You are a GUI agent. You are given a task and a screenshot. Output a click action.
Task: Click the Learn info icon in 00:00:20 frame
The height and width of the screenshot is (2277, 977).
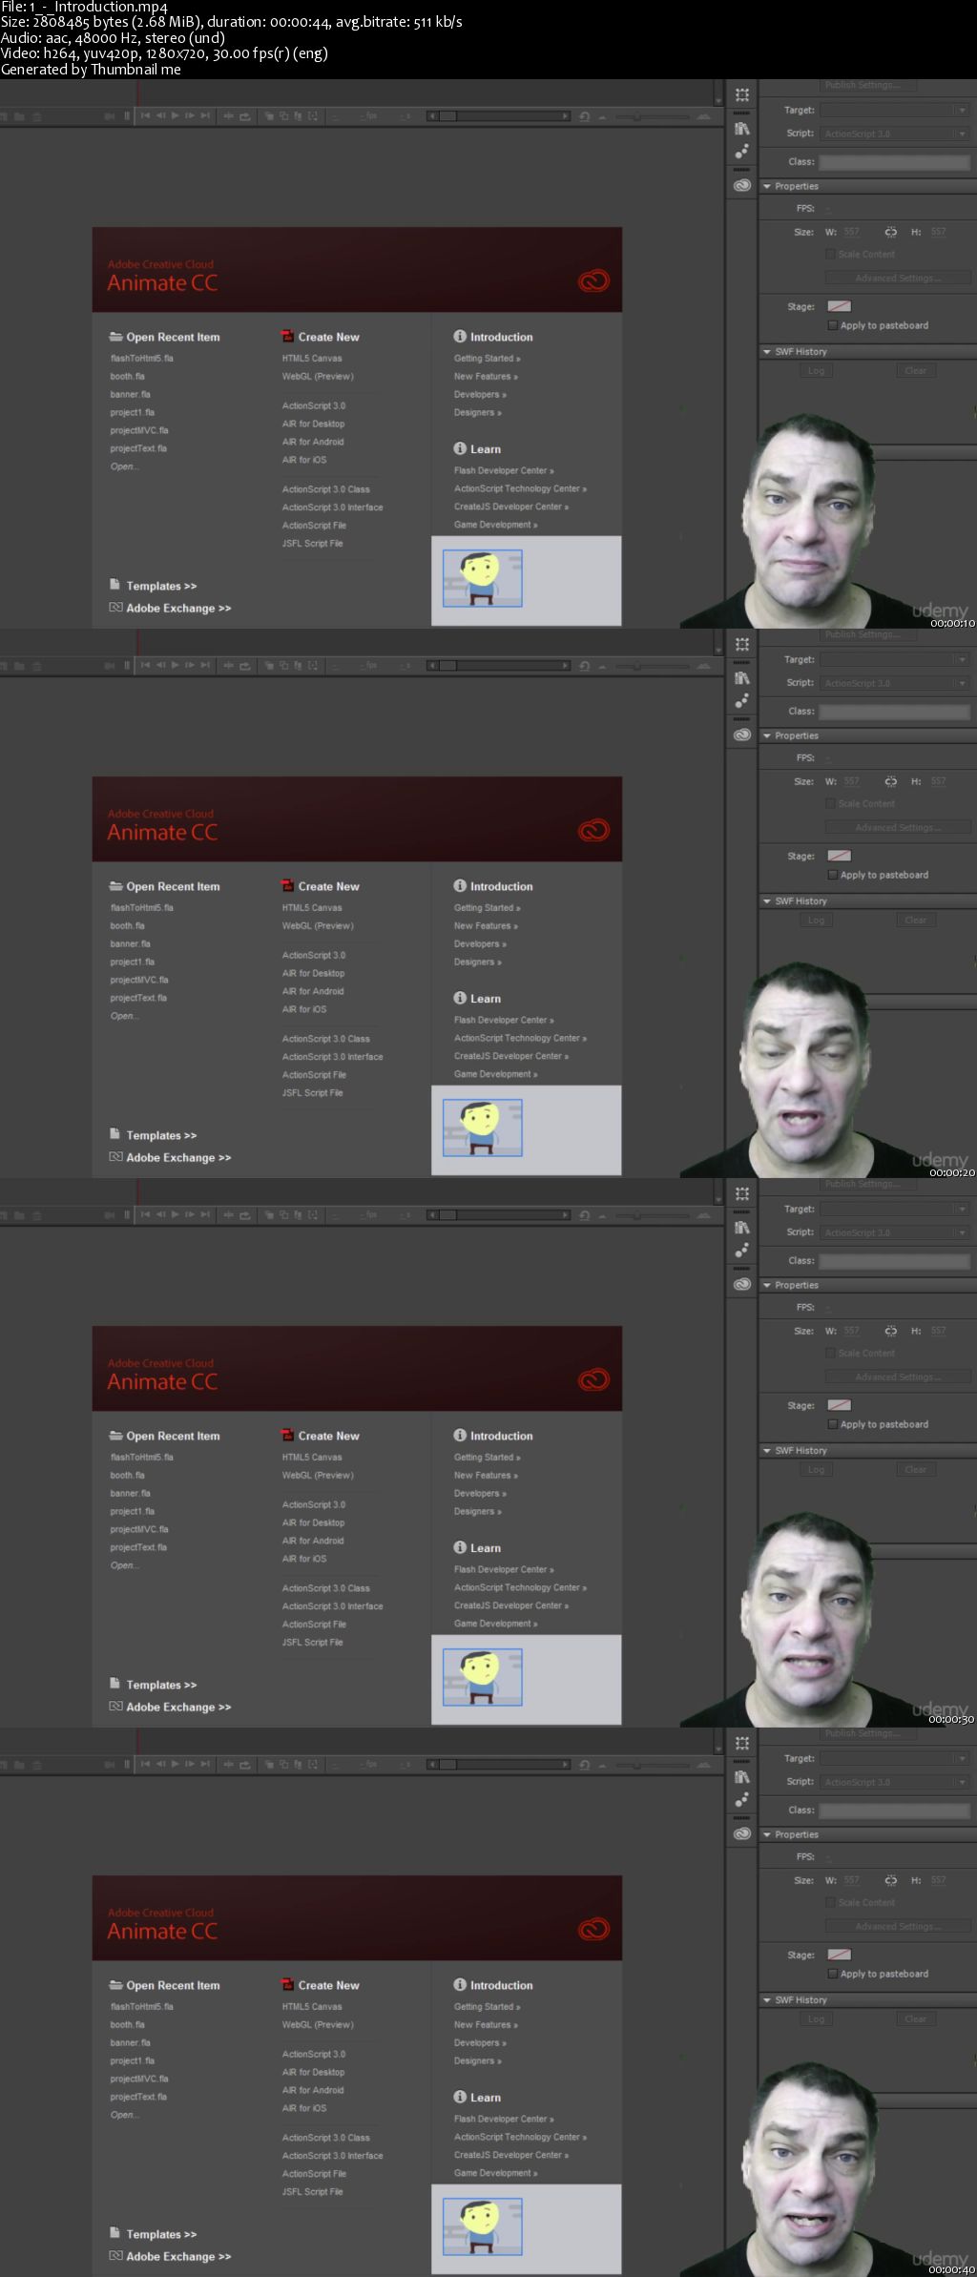pos(460,998)
